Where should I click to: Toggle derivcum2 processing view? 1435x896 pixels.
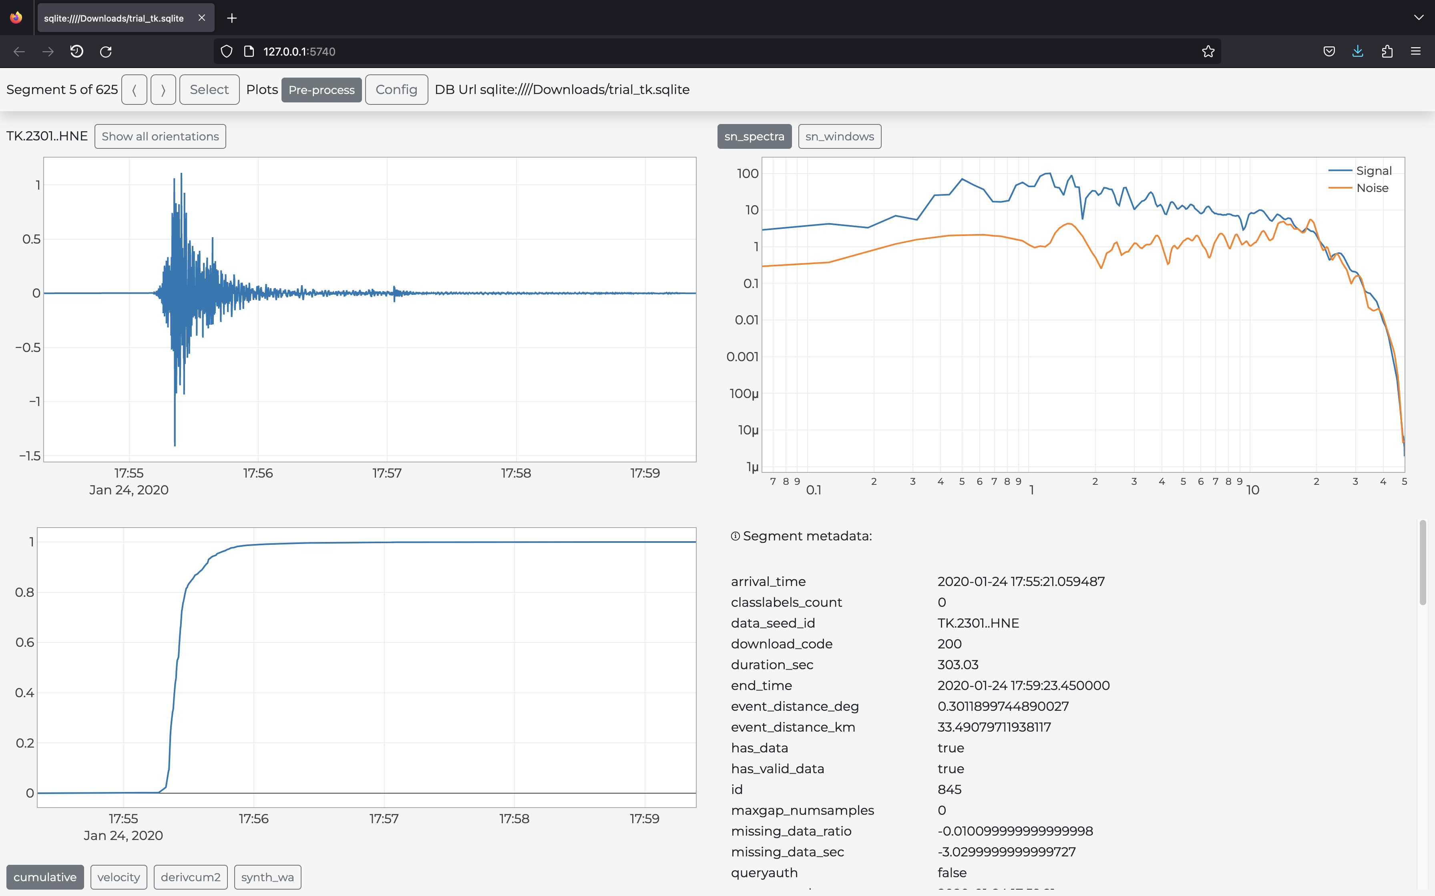click(191, 876)
